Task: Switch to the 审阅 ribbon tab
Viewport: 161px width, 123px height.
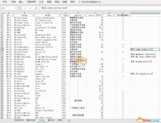Action: click(x=57, y=2)
